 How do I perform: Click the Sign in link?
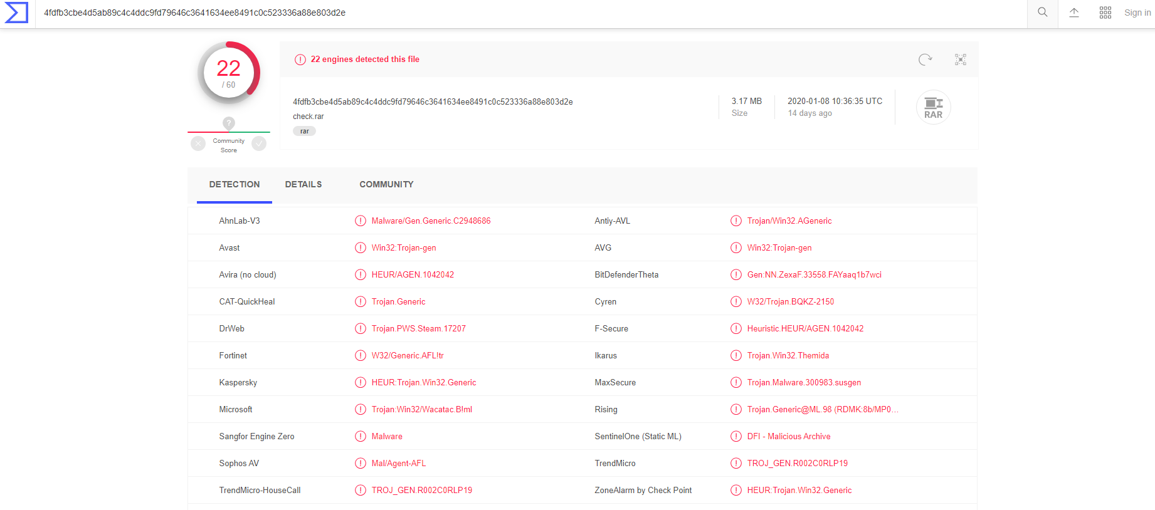tap(1137, 13)
